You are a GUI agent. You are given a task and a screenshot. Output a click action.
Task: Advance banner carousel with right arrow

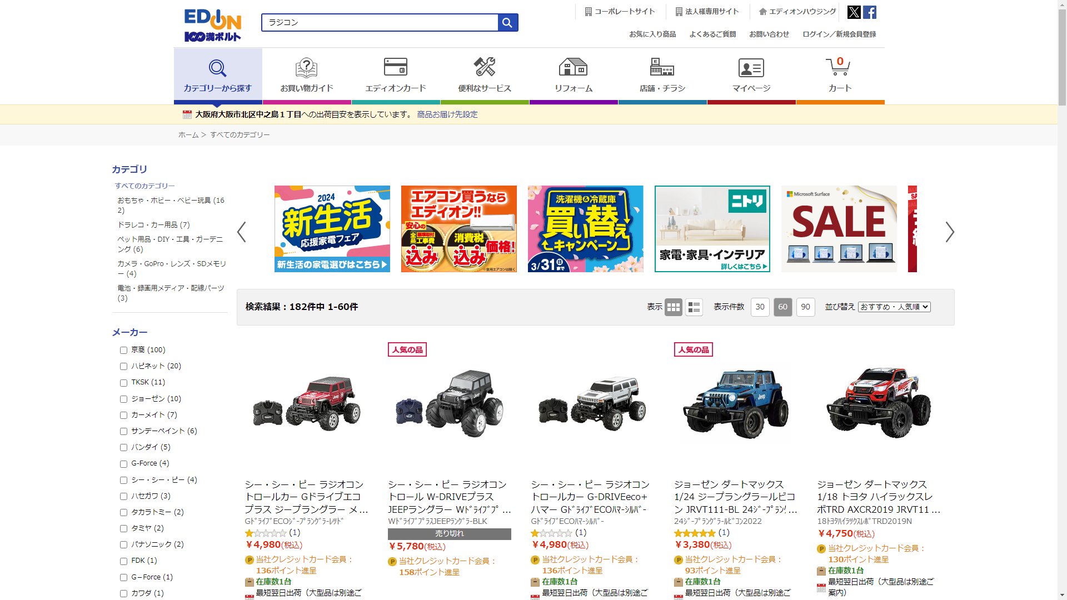pos(949,232)
